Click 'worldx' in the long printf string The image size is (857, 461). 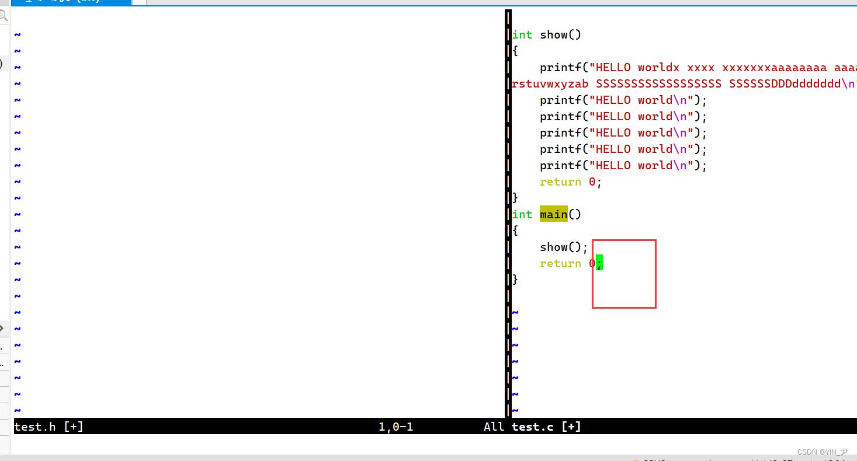(659, 67)
